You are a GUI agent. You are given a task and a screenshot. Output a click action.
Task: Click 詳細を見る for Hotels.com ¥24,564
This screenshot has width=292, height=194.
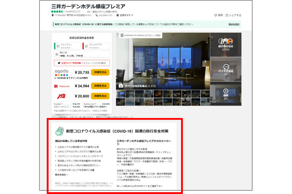tap(100, 86)
